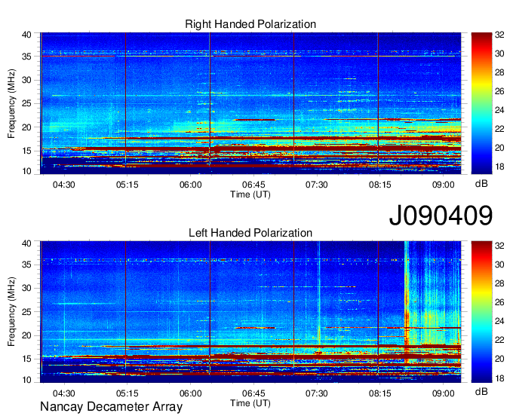
Task: Click 09:00 time tick under Left Handed plot
Action: pyautogui.click(x=444, y=393)
